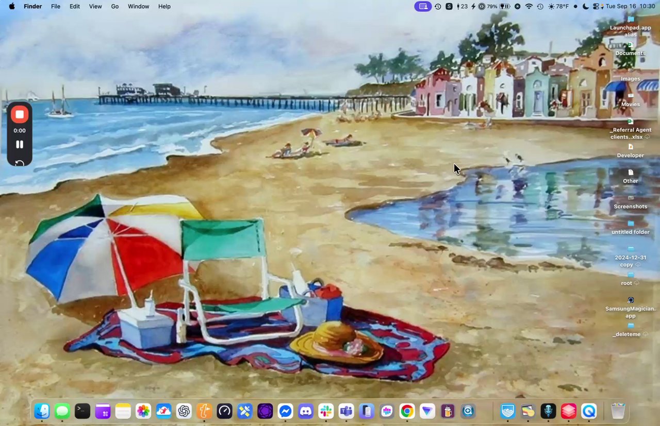Launch the Photos app
This screenshot has height=426, width=660.
point(143,411)
